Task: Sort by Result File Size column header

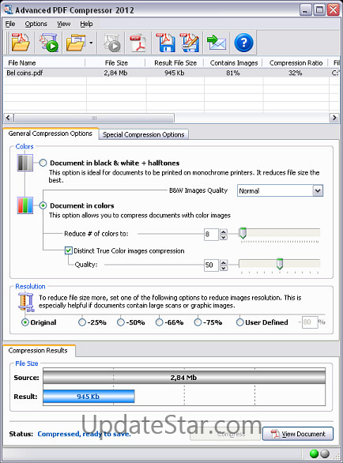Action: (175, 63)
